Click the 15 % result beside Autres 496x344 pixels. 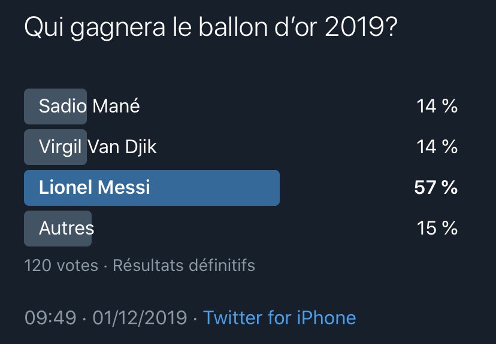[437, 229]
